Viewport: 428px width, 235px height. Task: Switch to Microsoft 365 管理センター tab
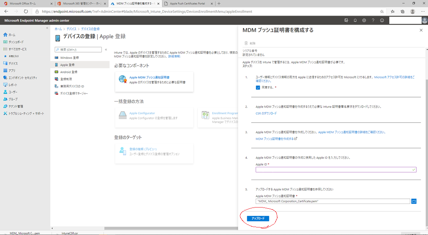81,4
